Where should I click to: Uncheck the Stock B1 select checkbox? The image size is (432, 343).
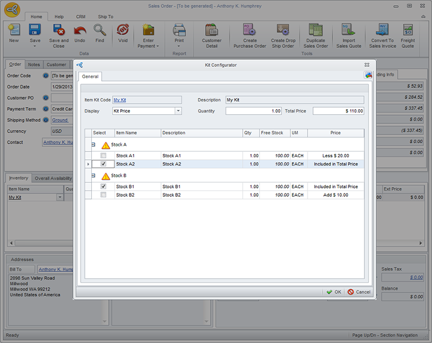(103, 187)
